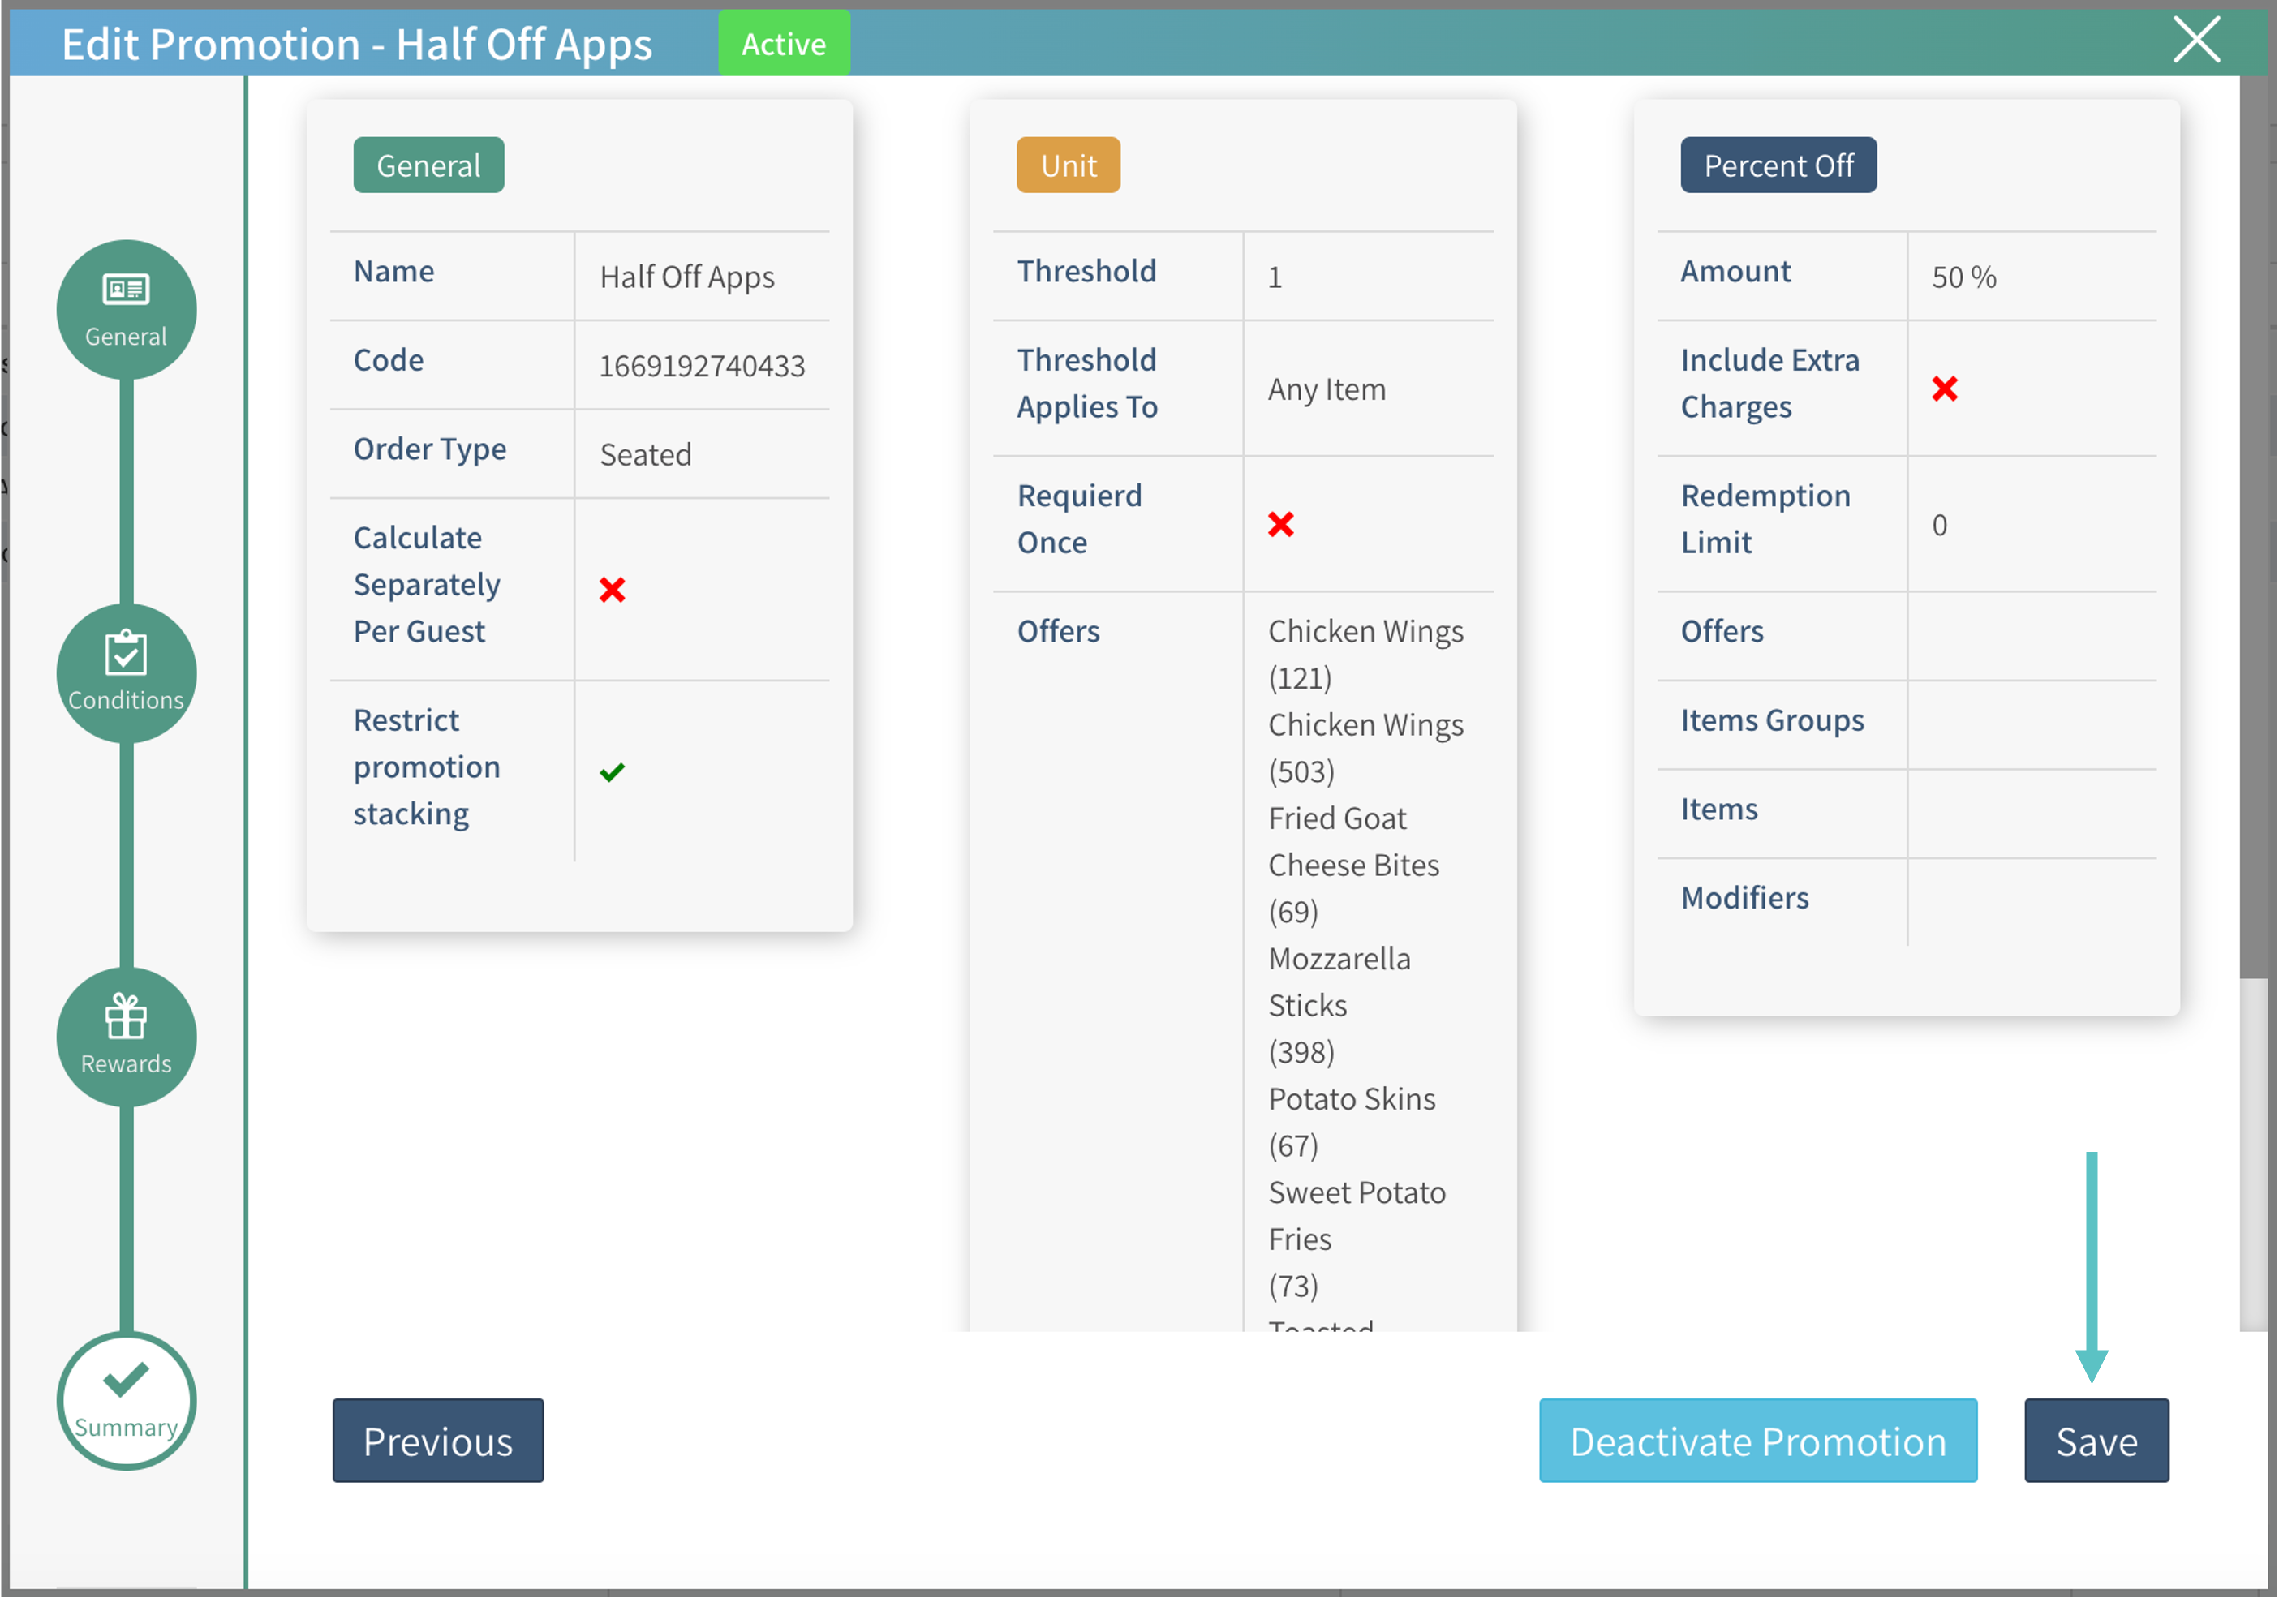This screenshot has height=1598, width=2279.
Task: Click the red X beside Requierd Once
Action: point(1280,524)
